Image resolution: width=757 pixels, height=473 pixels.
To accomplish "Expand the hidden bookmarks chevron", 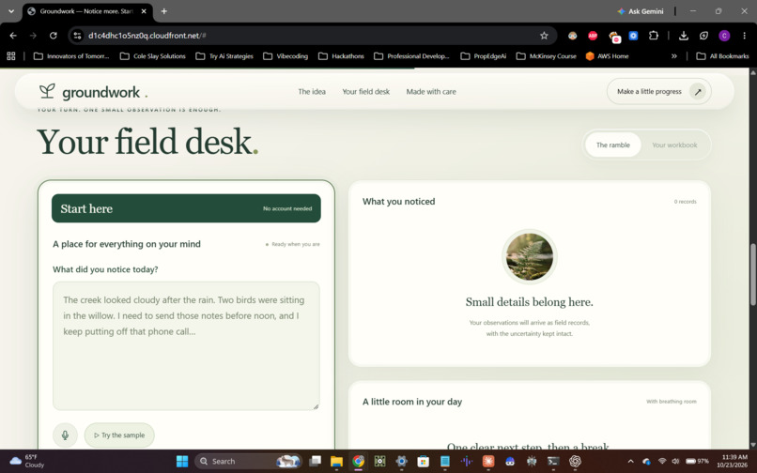I will (x=674, y=56).
